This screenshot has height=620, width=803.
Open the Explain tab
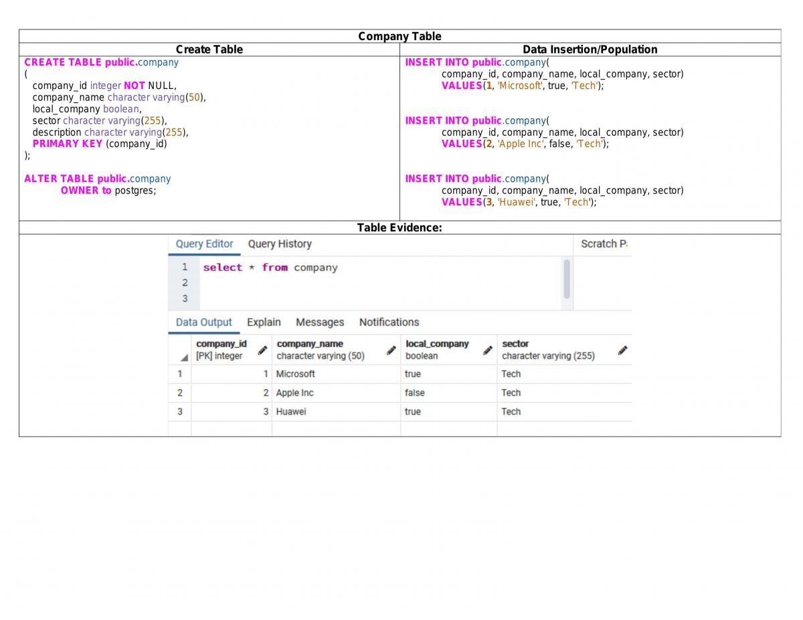pos(264,322)
